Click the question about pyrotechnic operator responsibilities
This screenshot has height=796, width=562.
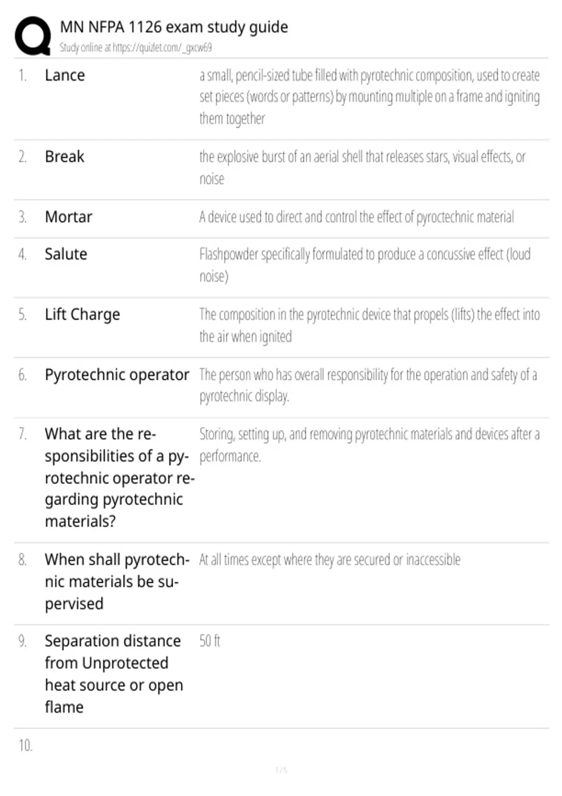point(119,478)
